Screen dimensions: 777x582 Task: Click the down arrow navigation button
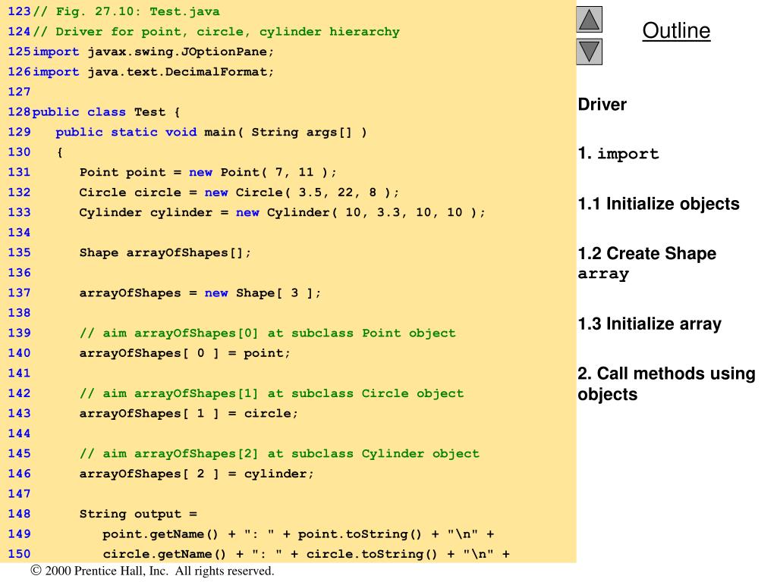click(x=589, y=52)
